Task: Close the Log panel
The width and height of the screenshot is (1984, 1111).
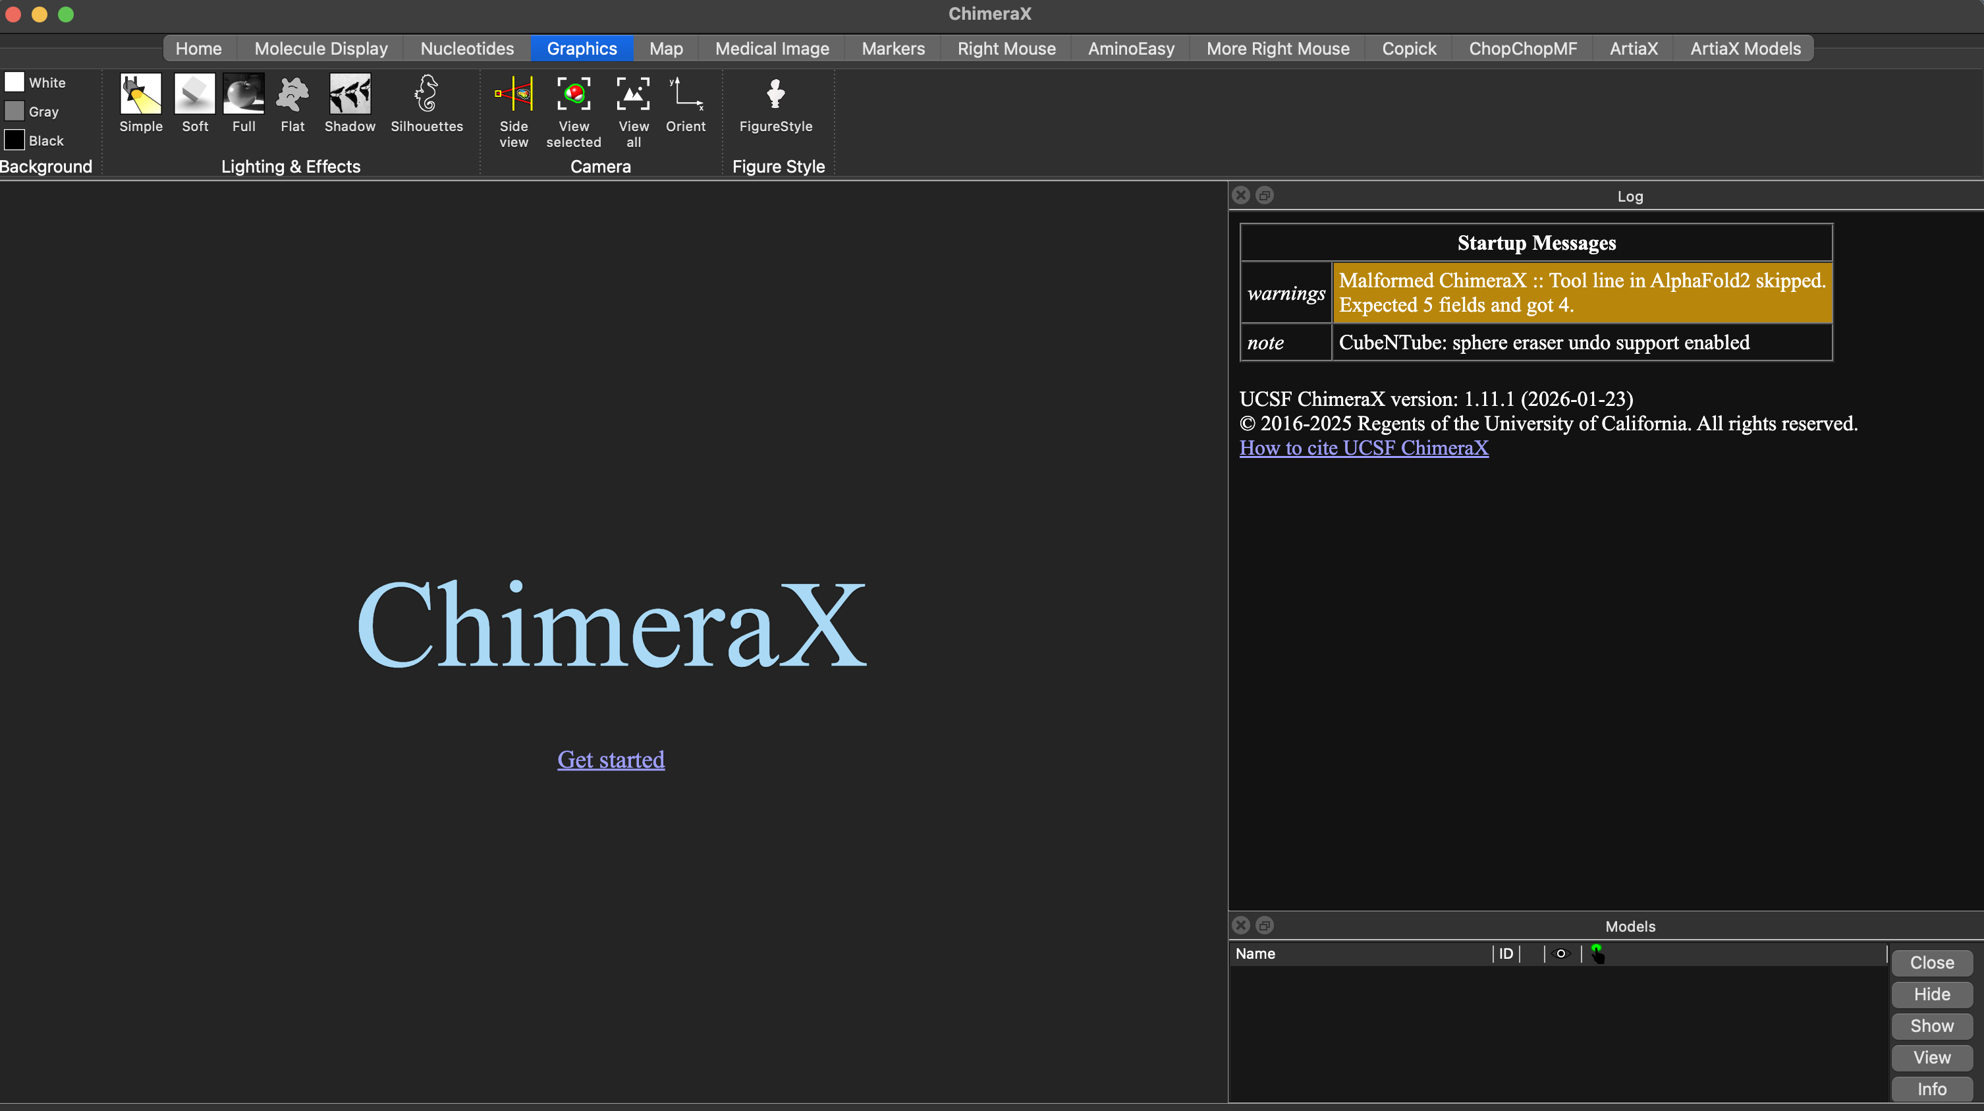Action: pyautogui.click(x=1241, y=195)
